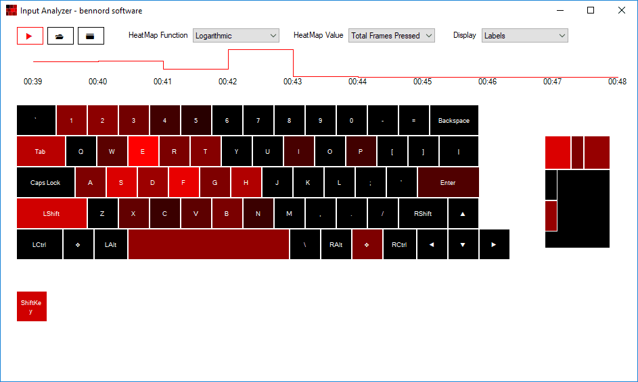Click the 00:45 timeline marker
Screen dimensions: 638x382
pos(422,82)
